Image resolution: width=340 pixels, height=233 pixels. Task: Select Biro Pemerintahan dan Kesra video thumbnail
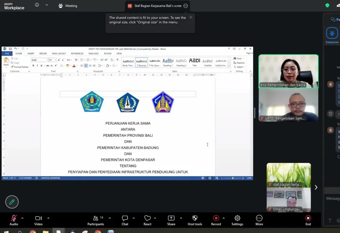(x=288, y=71)
